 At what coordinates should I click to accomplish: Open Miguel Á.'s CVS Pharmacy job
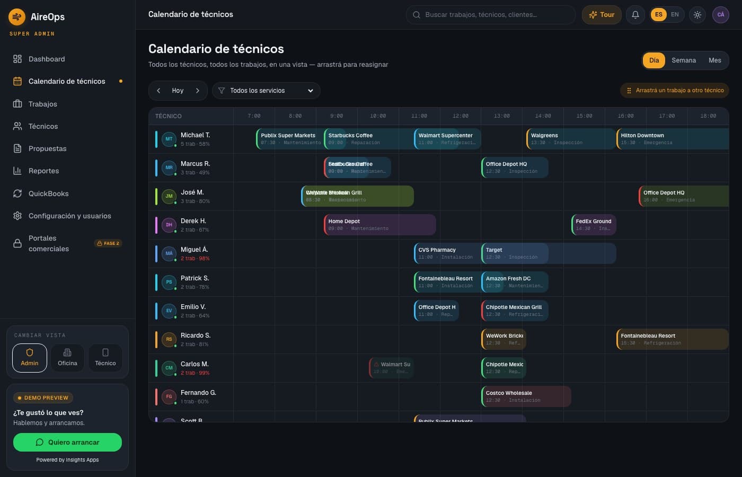click(447, 253)
